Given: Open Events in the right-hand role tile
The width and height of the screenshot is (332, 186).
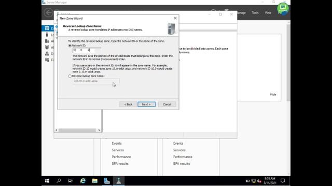Looking at the screenshot, I should 178,144.
